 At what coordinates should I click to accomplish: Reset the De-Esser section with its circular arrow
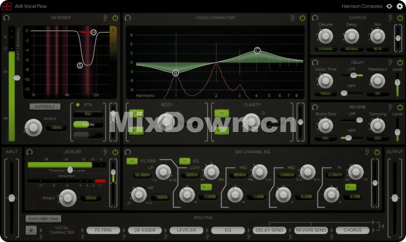point(6,17)
